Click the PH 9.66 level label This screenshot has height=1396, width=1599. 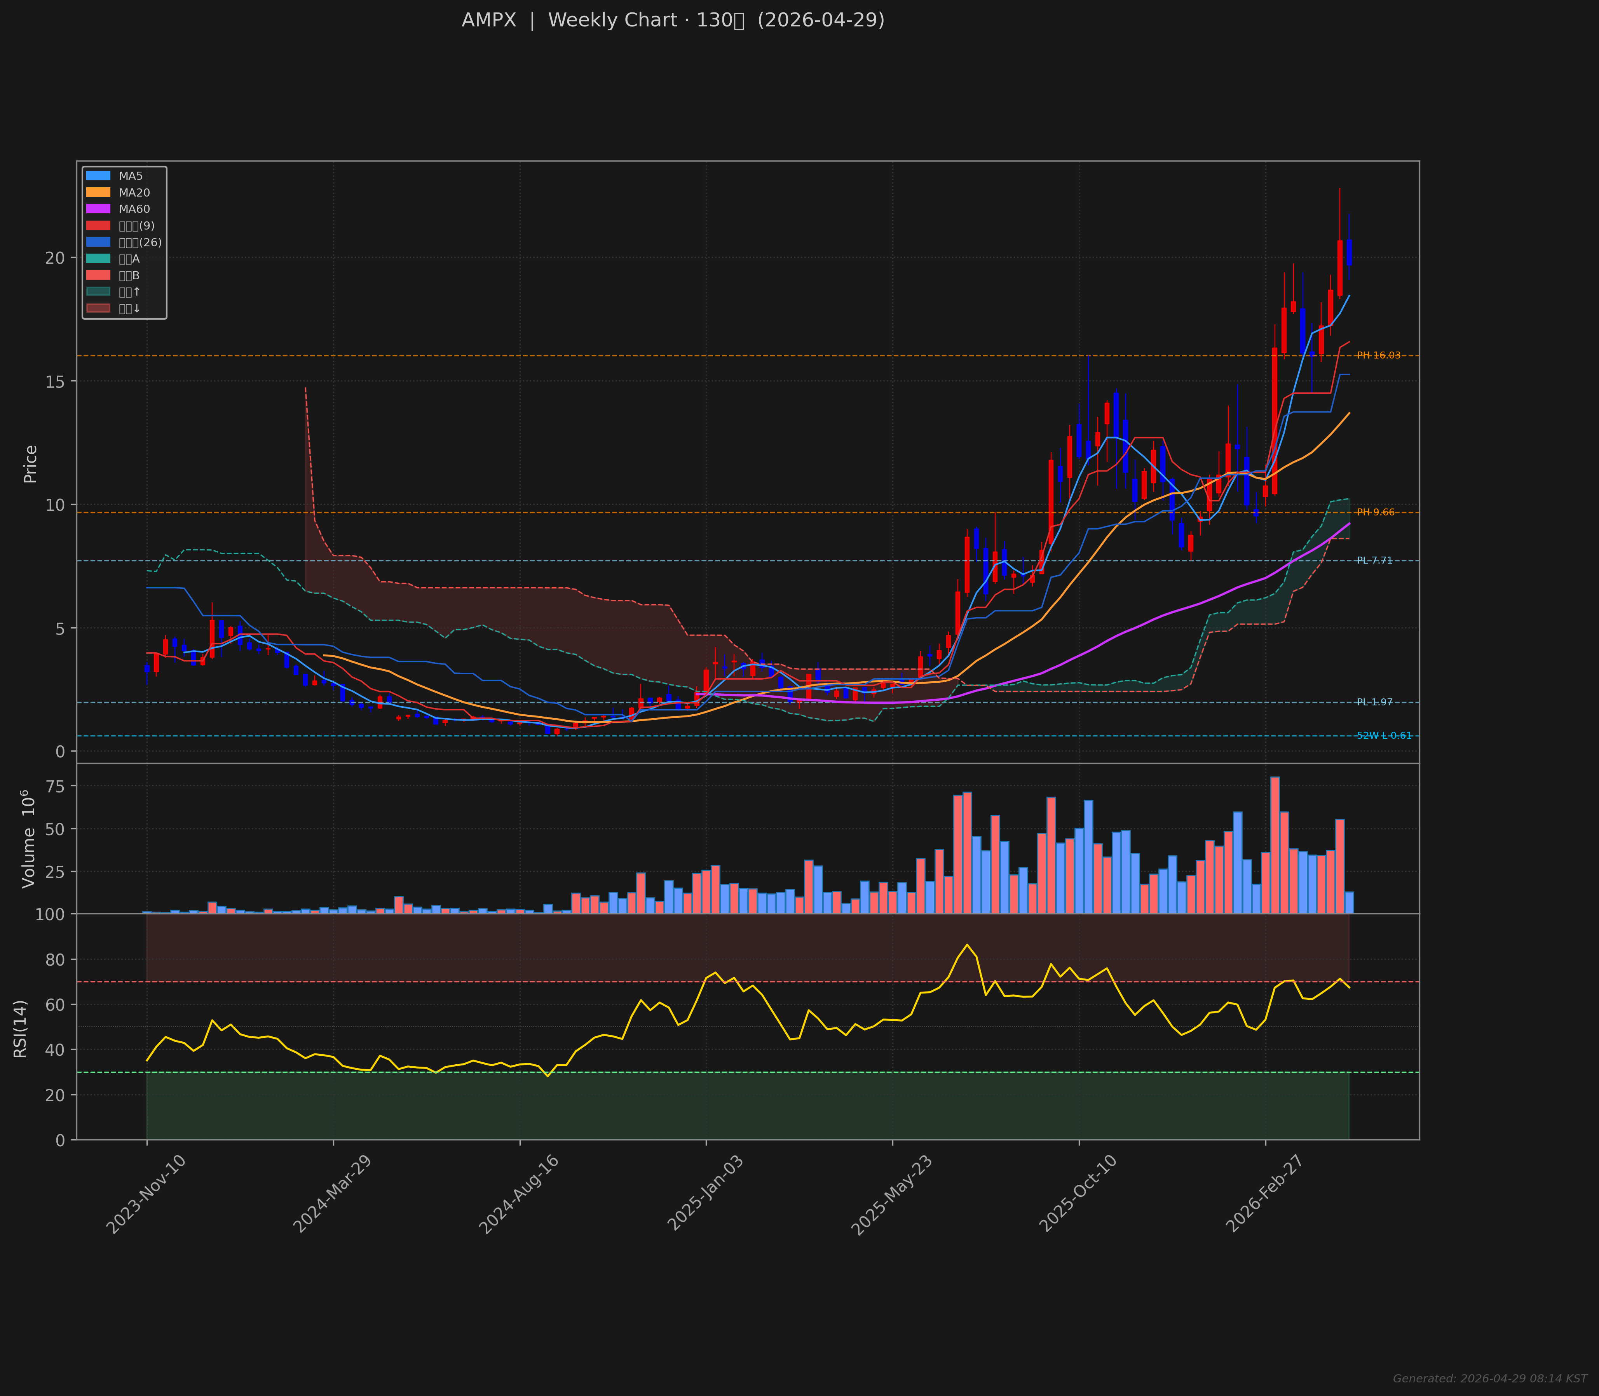click(x=1375, y=513)
